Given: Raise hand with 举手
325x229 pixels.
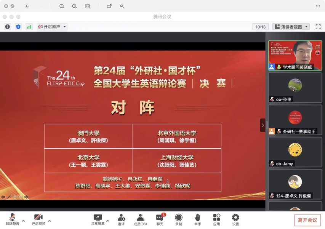Looking at the screenshot, I should 197,219.
